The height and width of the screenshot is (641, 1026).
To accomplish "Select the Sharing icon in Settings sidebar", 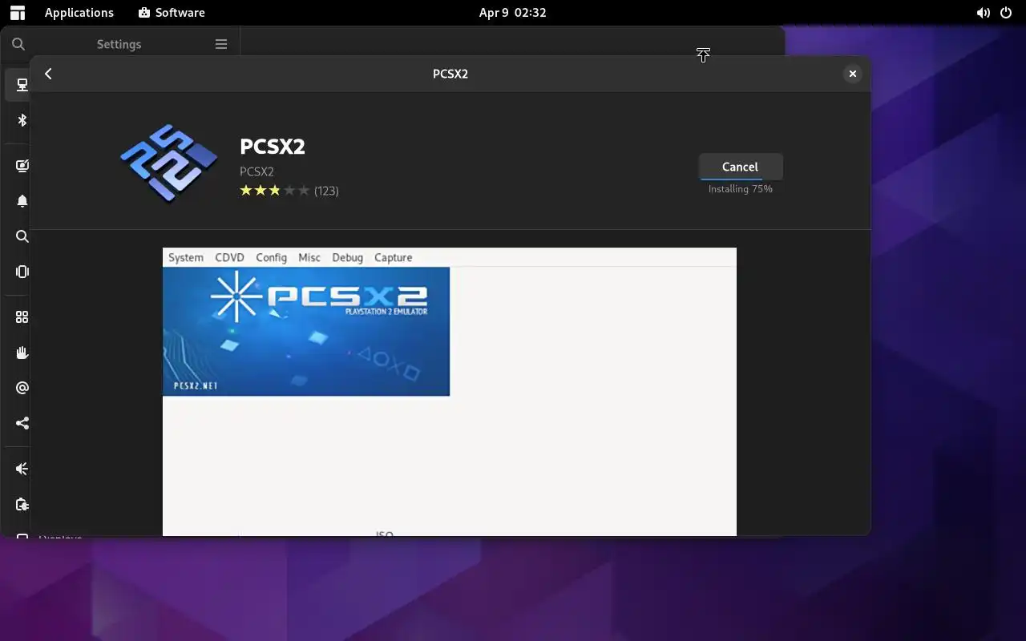I will click(x=22, y=423).
